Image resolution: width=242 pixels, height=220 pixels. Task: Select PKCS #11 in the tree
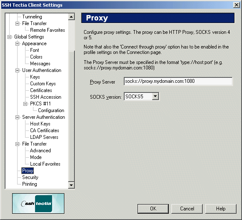tap(41, 104)
